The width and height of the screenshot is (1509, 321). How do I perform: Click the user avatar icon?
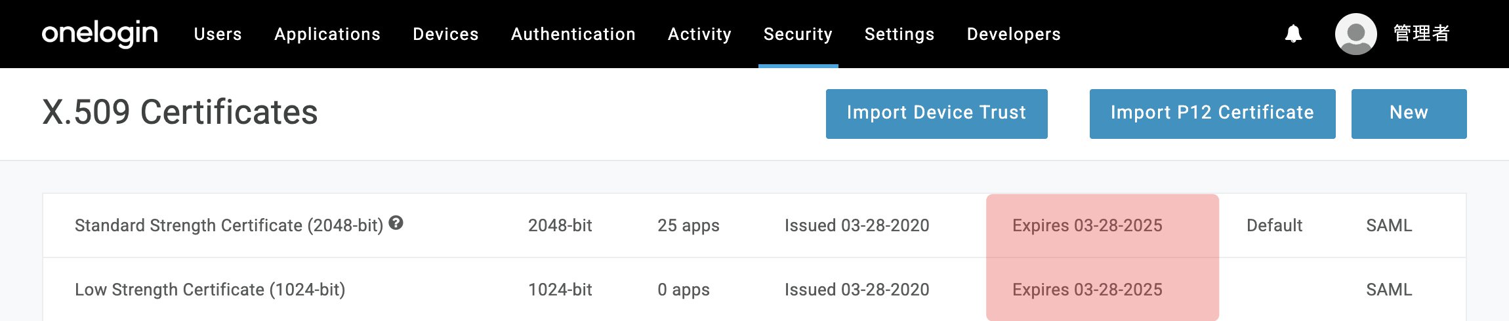pyautogui.click(x=1355, y=33)
